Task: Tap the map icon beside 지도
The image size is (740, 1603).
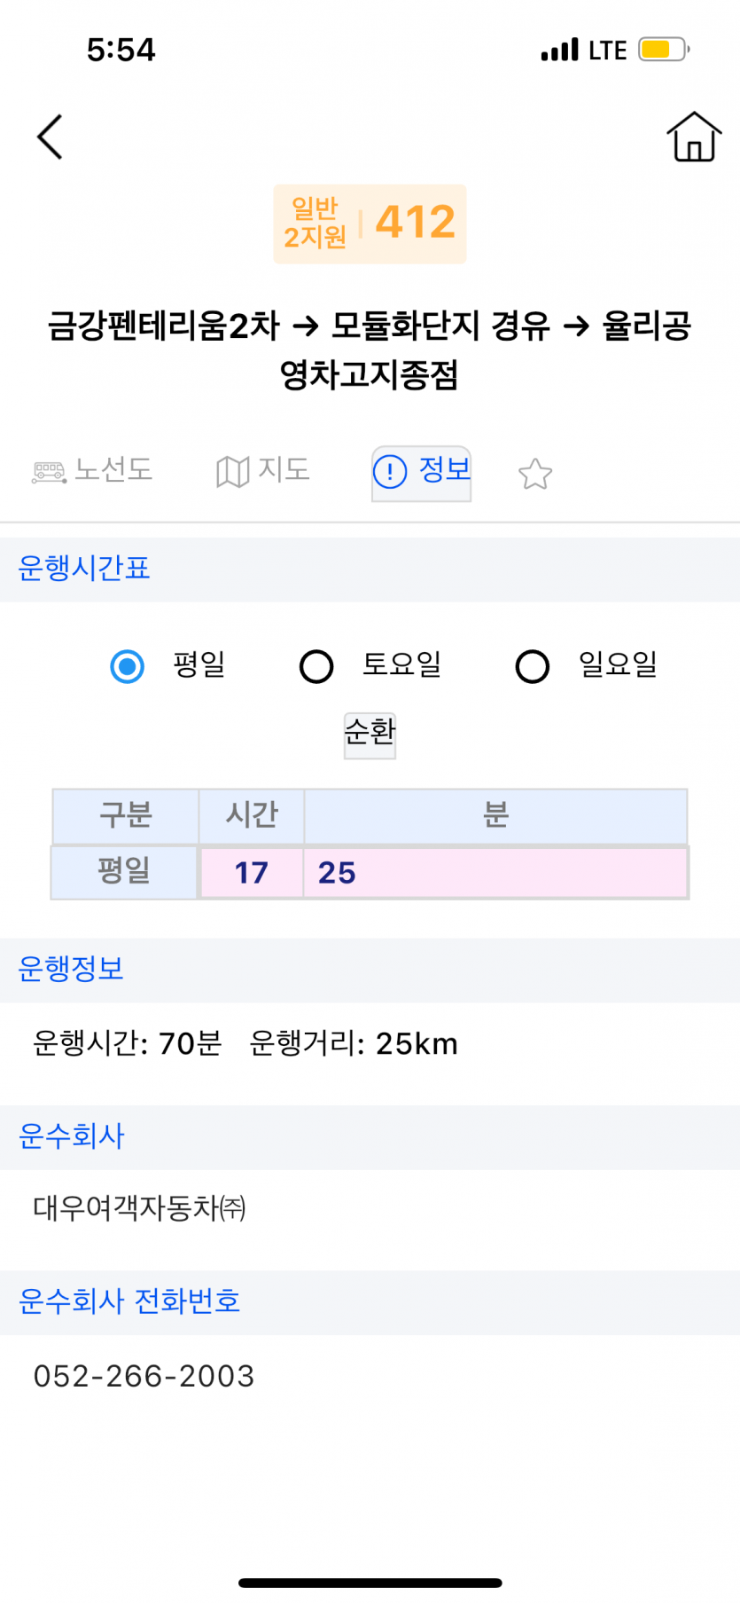Action: (x=232, y=472)
